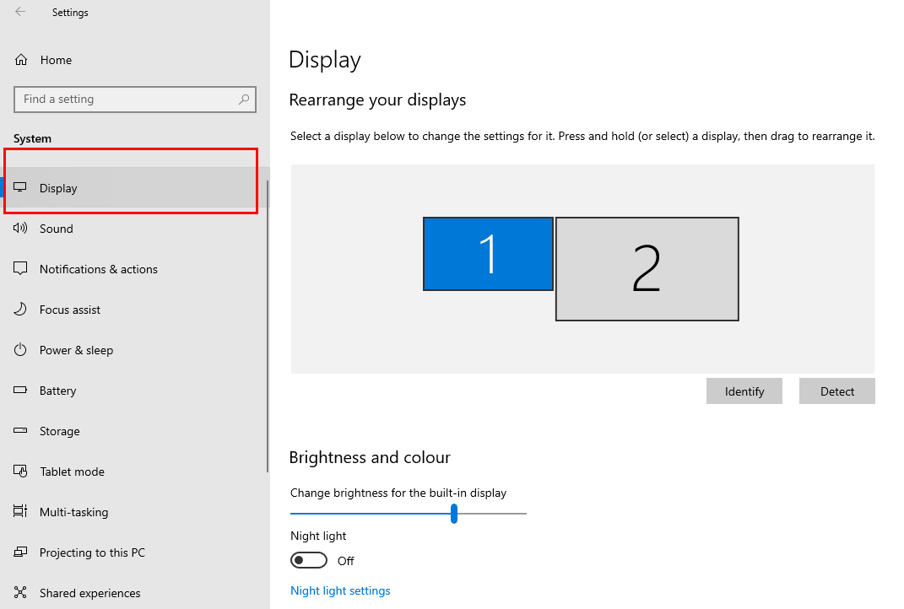Screen dimensions: 904x609
Task: Open Focus assist settings
Action: (135, 310)
